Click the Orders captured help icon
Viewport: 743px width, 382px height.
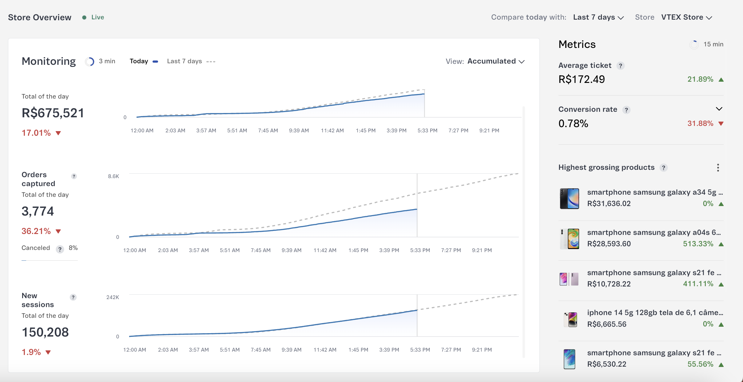(x=74, y=176)
